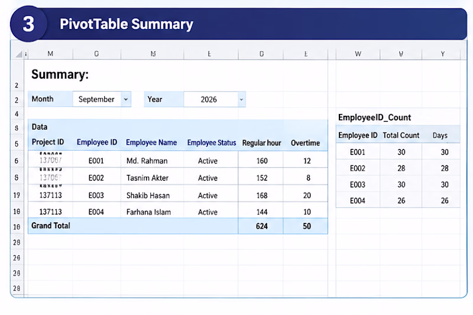Click the Year value 2026
Image resolution: width=473 pixels, height=315 pixels.
pyautogui.click(x=209, y=99)
